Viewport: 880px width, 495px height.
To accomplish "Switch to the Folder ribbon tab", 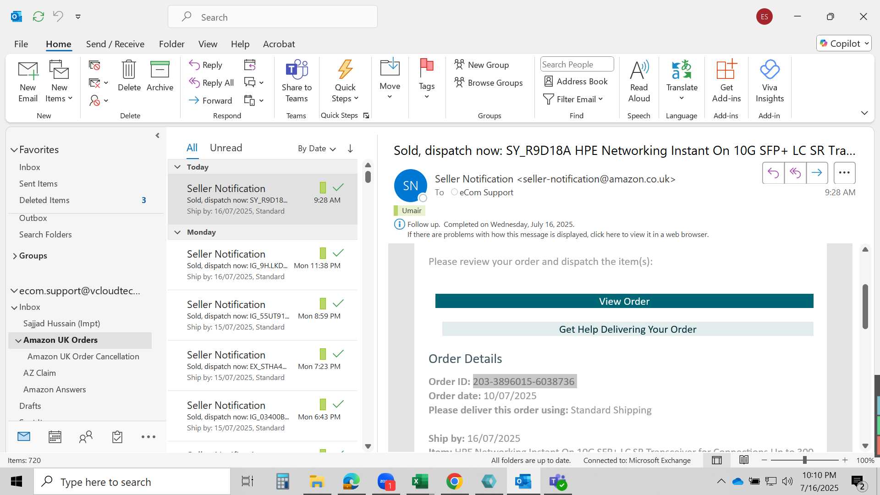I will (x=171, y=44).
